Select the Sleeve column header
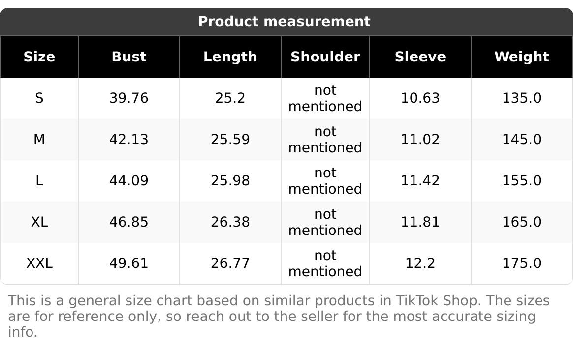Viewport: 573px width, 348px height. 420,57
